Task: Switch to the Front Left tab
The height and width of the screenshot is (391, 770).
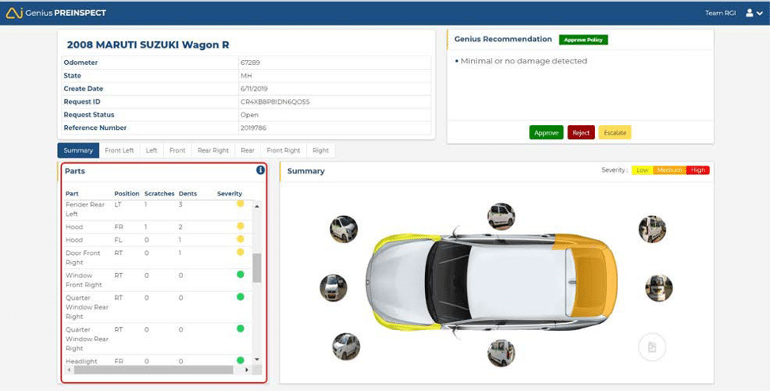Action: (119, 150)
